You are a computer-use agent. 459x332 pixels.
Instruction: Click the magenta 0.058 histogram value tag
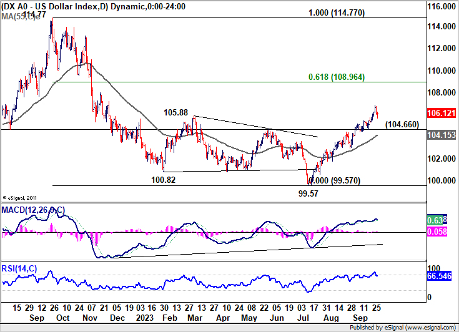click(x=437, y=232)
